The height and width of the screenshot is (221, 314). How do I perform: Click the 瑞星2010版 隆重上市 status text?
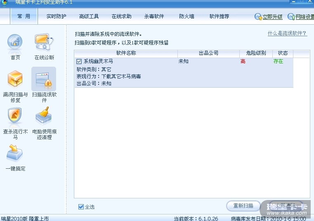pyautogui.click(x=25, y=219)
